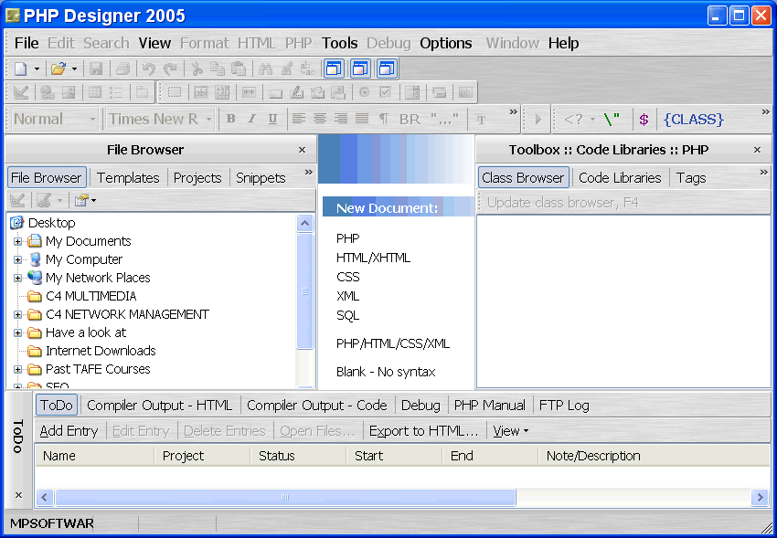Expand the My Computer tree node

pyautogui.click(x=18, y=259)
